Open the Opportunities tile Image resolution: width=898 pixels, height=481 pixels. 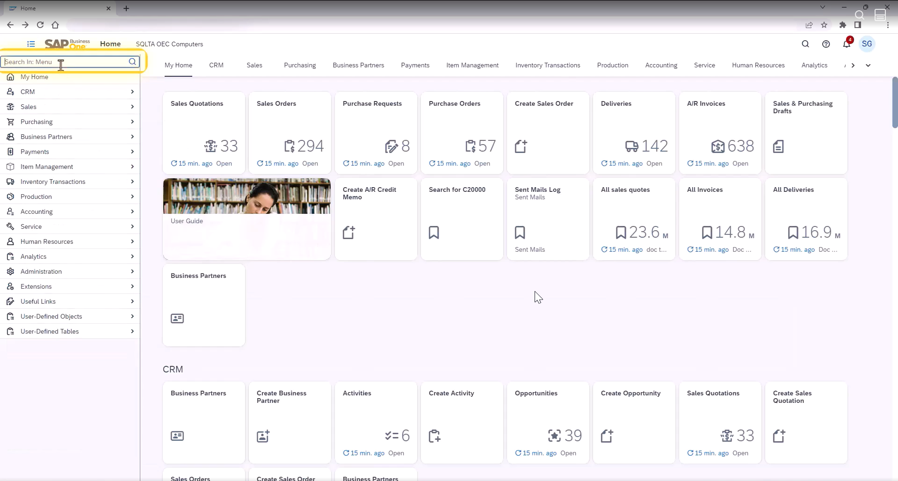pos(548,423)
